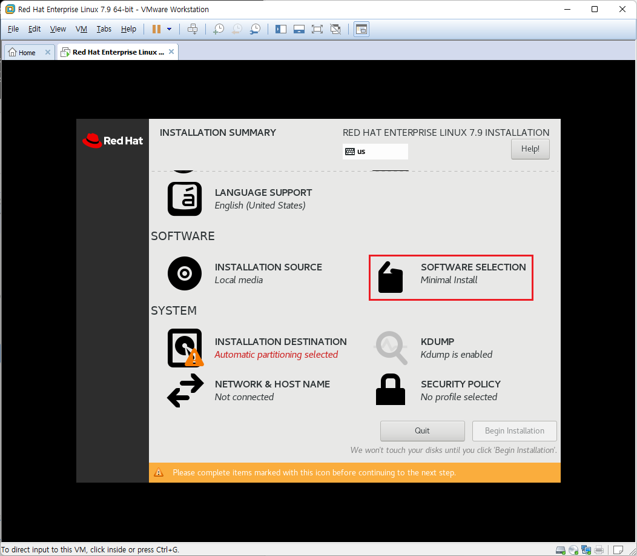Image resolution: width=637 pixels, height=556 pixels.
Task: Click the Red Hat logo
Action: (113, 141)
